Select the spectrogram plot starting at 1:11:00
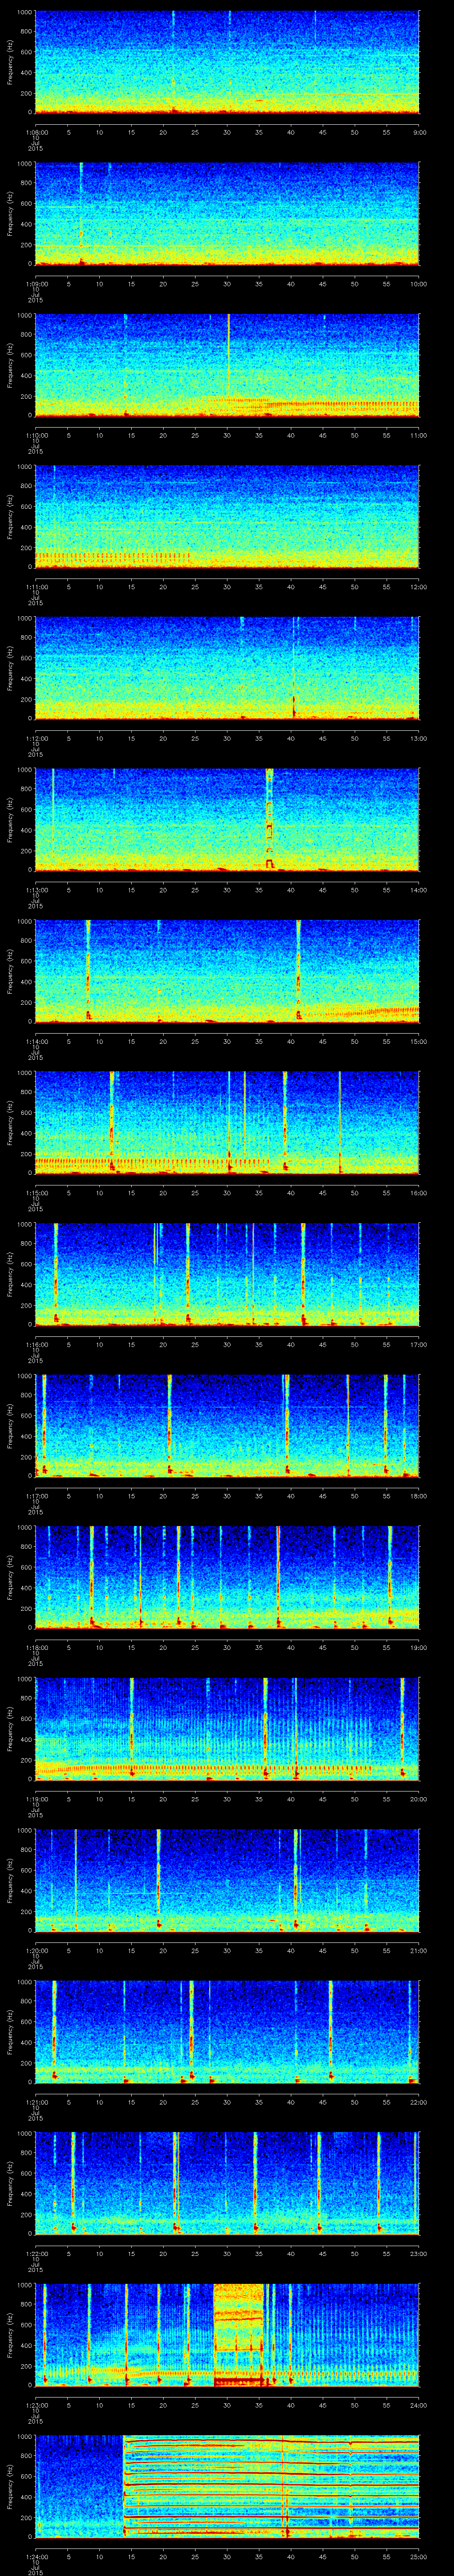The width and height of the screenshot is (454, 2576). [227, 517]
